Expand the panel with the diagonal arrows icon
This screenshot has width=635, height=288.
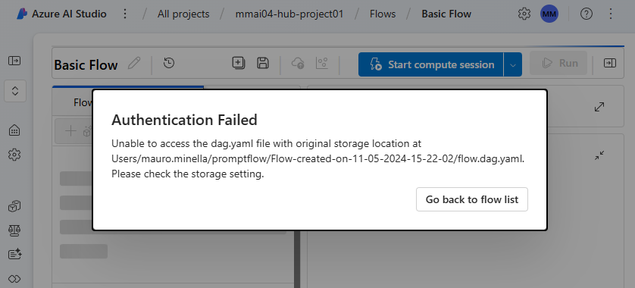(x=599, y=107)
